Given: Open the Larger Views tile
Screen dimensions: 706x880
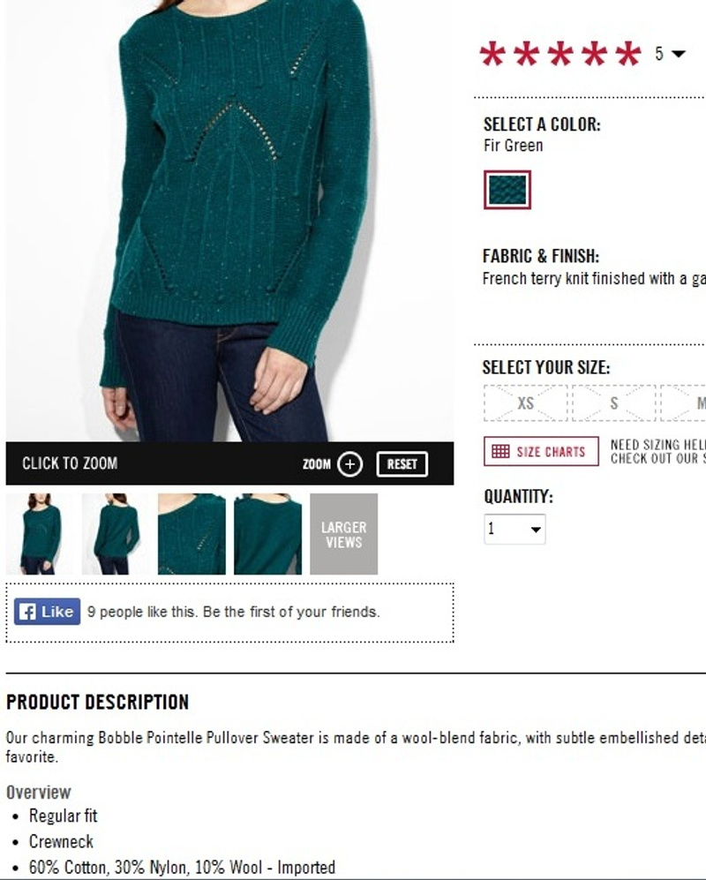Looking at the screenshot, I should tap(344, 534).
